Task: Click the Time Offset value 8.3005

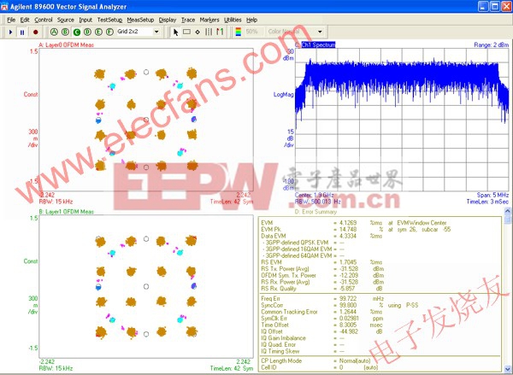Action: pyautogui.click(x=348, y=325)
